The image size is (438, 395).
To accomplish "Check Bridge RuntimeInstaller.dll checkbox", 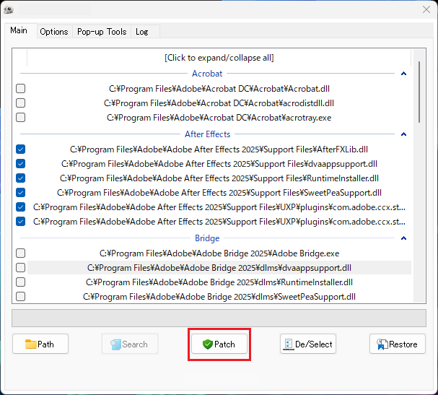I will 21,282.
